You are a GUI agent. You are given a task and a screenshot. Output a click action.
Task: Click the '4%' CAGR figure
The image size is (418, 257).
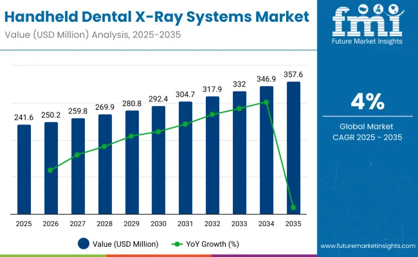tap(368, 102)
